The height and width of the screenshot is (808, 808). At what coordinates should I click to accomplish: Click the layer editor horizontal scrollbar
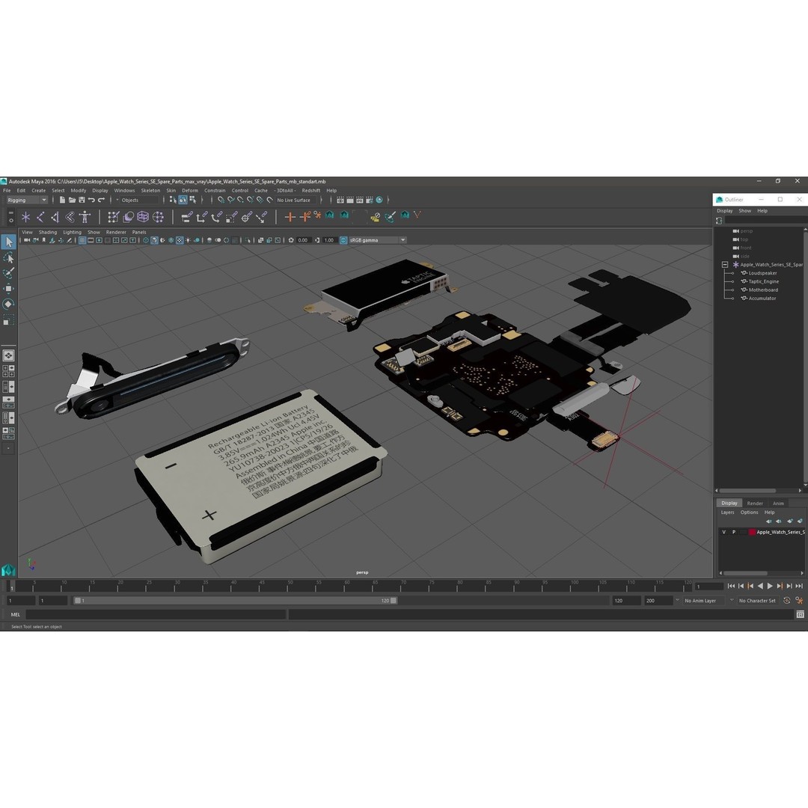click(745, 573)
